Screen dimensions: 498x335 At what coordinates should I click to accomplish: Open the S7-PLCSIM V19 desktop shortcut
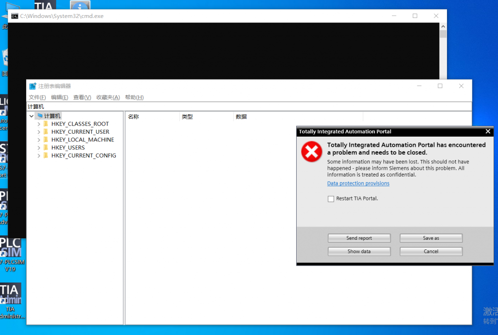(x=12, y=254)
